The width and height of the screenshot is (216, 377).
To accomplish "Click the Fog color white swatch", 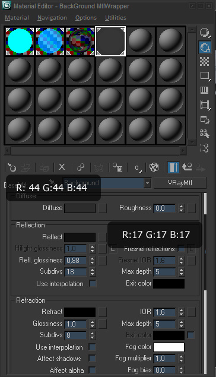I will click(169, 347).
